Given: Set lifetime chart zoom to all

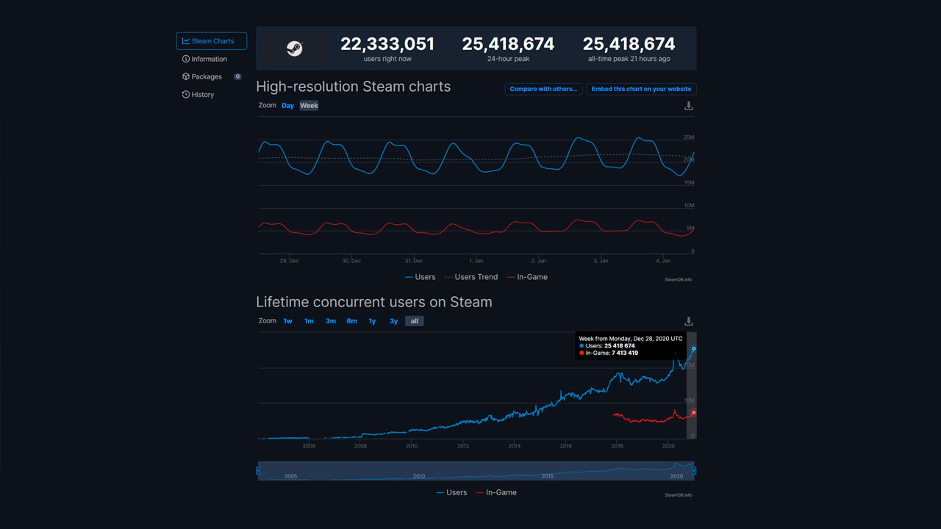Looking at the screenshot, I should (415, 321).
